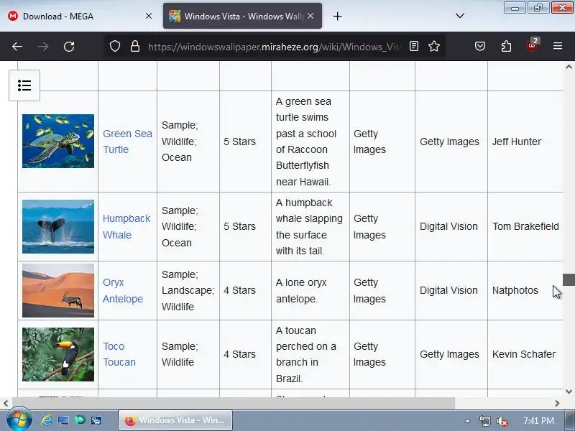575x431 pixels.
Task: Open a new browser tab
Action: [x=337, y=16]
